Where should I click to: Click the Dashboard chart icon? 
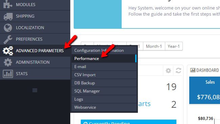coord(193,70)
